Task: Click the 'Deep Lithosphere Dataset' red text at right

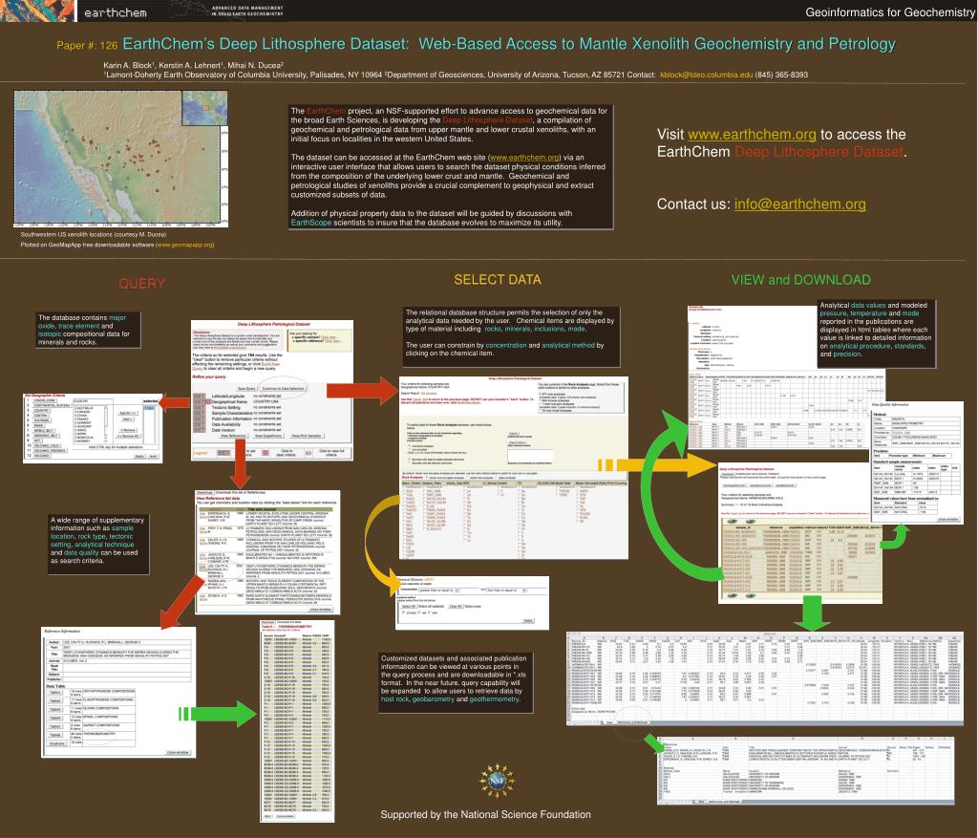Action: pos(819,152)
